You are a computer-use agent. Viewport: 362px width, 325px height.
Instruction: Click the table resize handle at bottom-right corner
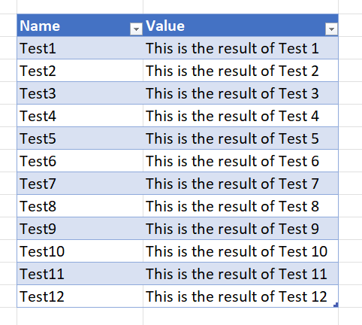tap(336, 305)
